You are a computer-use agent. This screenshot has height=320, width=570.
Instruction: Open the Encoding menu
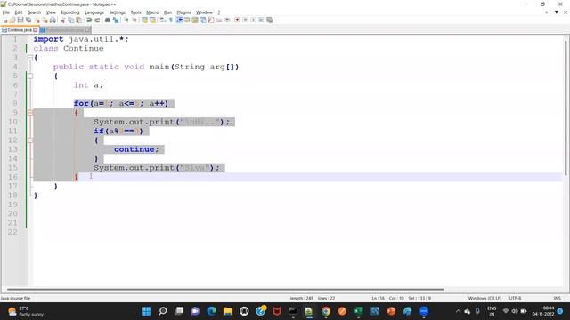[70, 12]
